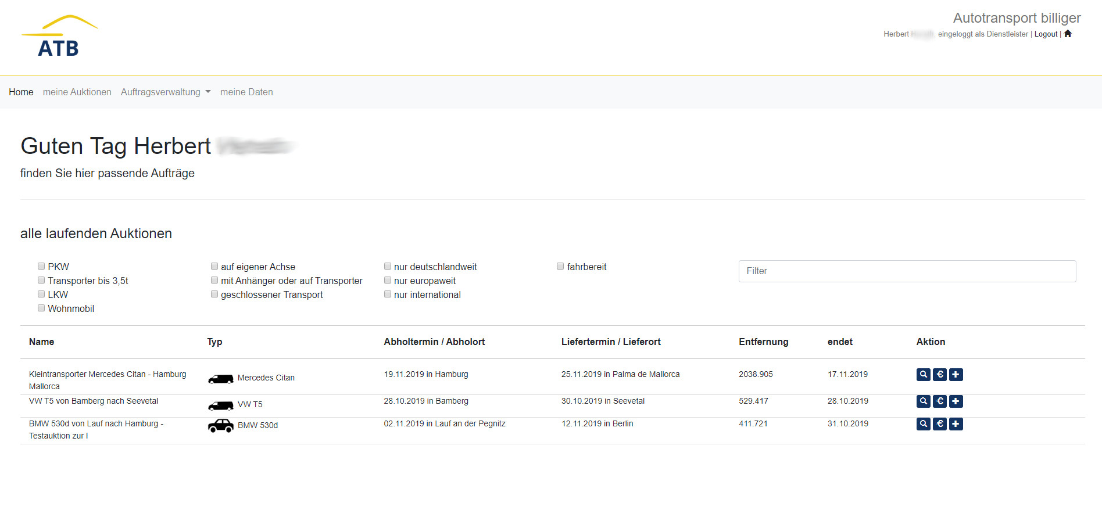Viewport: 1102px width, 528px height.
Task: Click the magnifier icon for Mercedes Citan auction
Action: [923, 375]
